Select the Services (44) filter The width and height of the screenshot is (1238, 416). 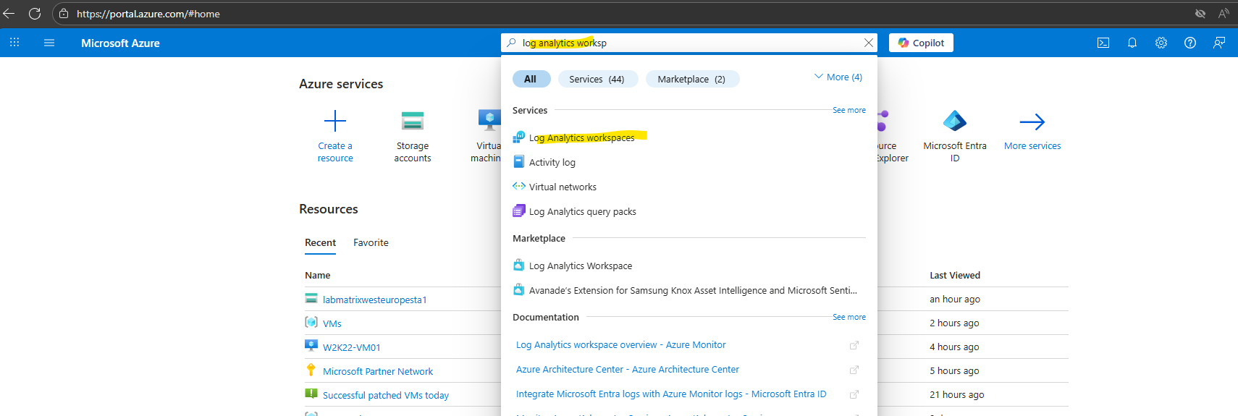pyautogui.click(x=597, y=79)
